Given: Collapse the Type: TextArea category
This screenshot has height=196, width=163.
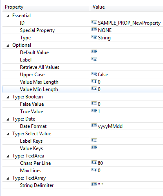Looking at the screenshot, I should (x=8, y=156).
